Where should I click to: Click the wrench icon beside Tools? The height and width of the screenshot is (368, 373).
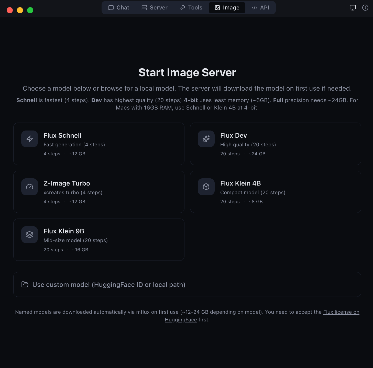(182, 7)
